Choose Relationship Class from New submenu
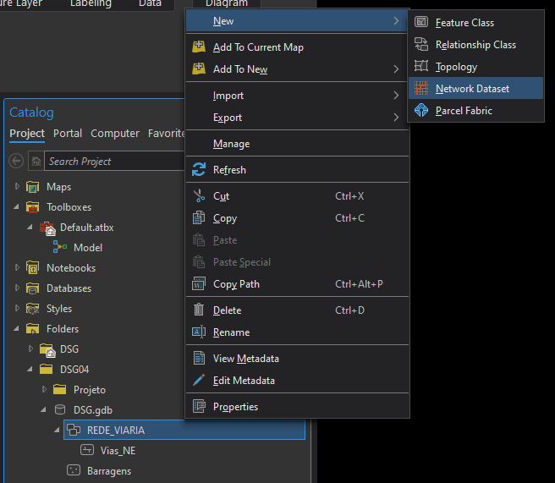The image size is (555, 483). (x=475, y=45)
